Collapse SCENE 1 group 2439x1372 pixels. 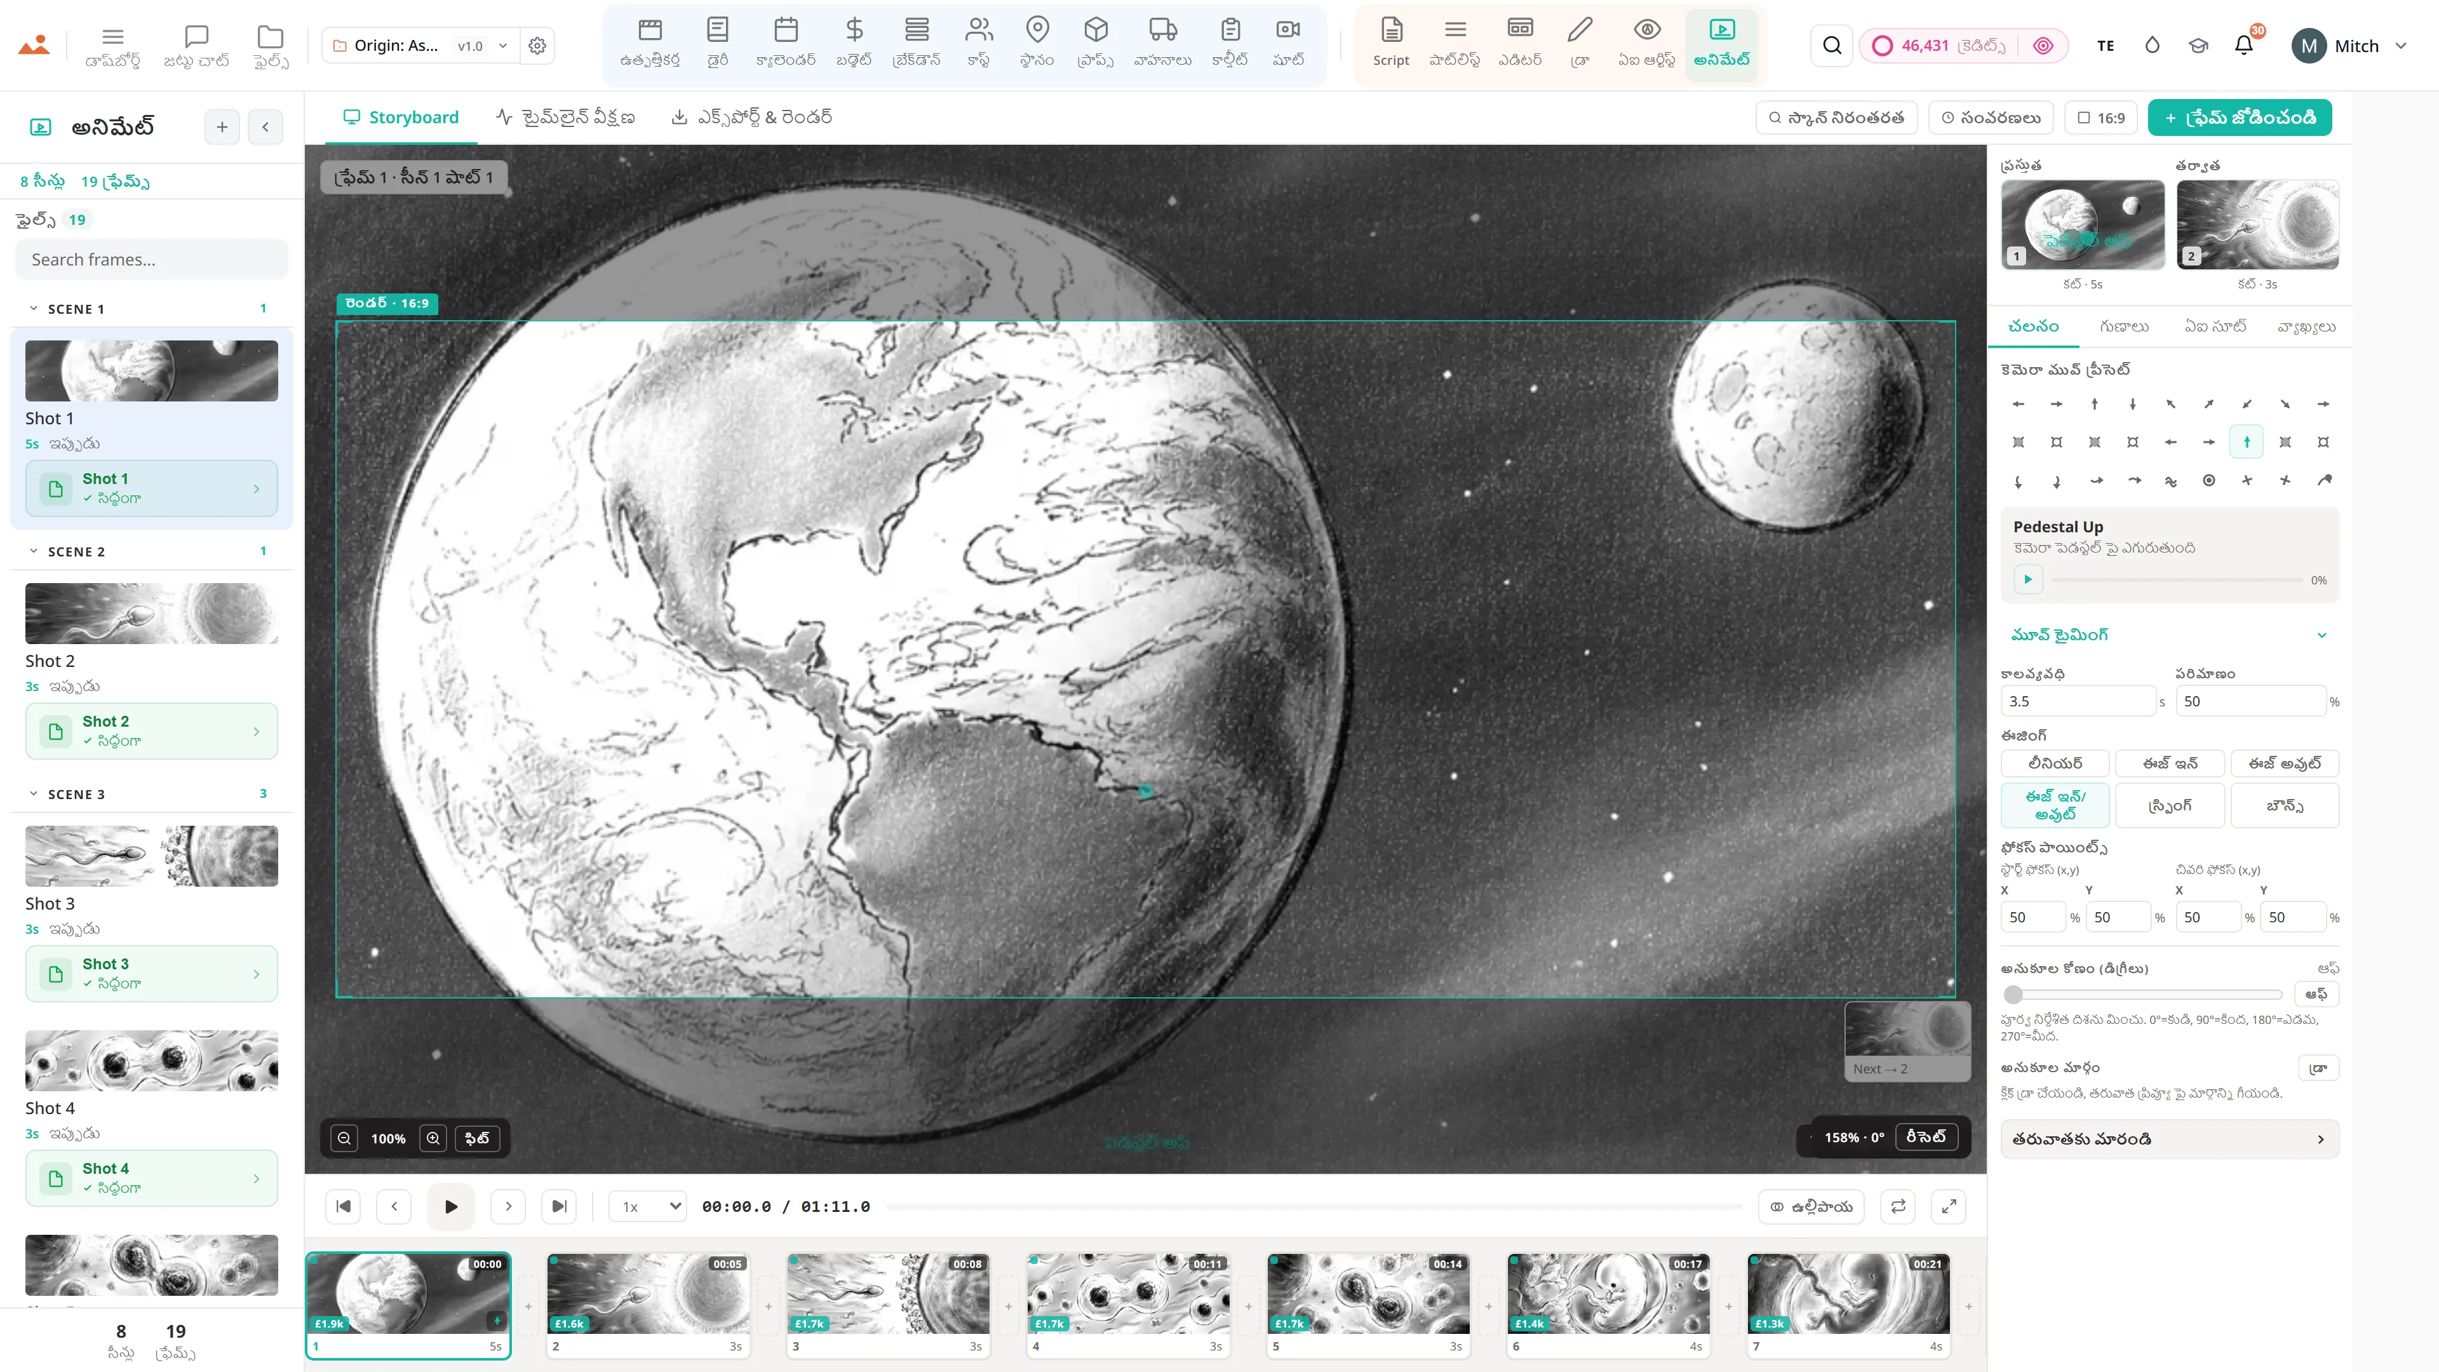click(x=34, y=309)
